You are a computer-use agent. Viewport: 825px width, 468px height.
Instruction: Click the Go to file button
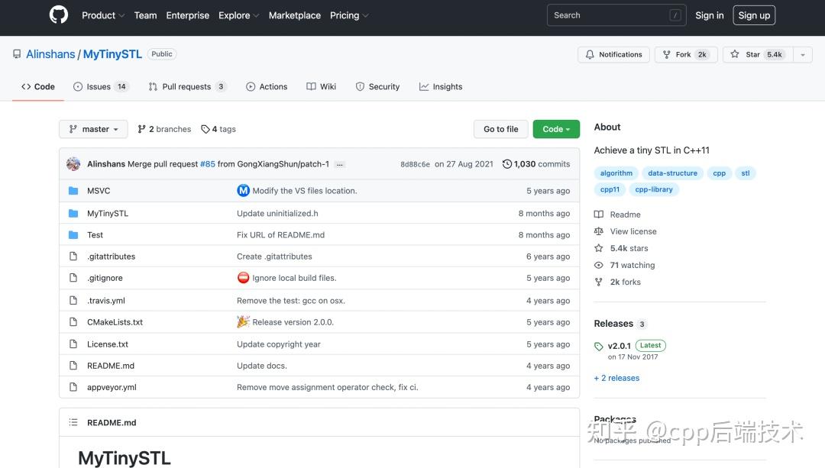point(501,129)
